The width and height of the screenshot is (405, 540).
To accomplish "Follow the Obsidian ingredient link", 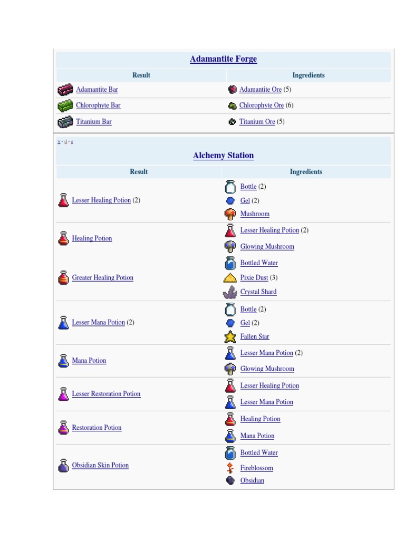I will (252, 480).
